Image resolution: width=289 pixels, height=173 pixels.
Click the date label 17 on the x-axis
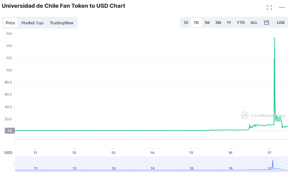(269, 152)
